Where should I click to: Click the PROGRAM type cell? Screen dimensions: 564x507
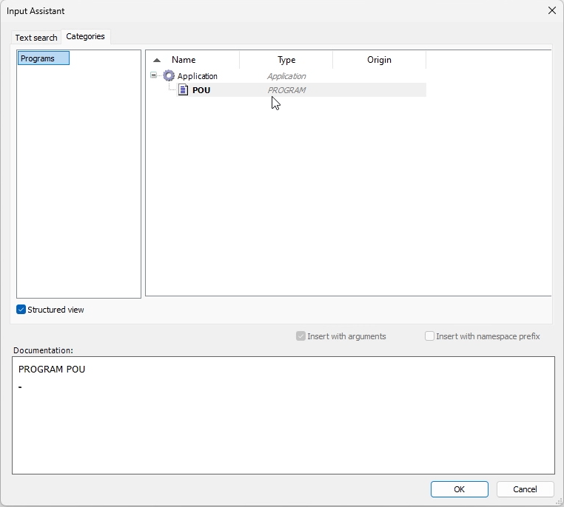pos(286,90)
